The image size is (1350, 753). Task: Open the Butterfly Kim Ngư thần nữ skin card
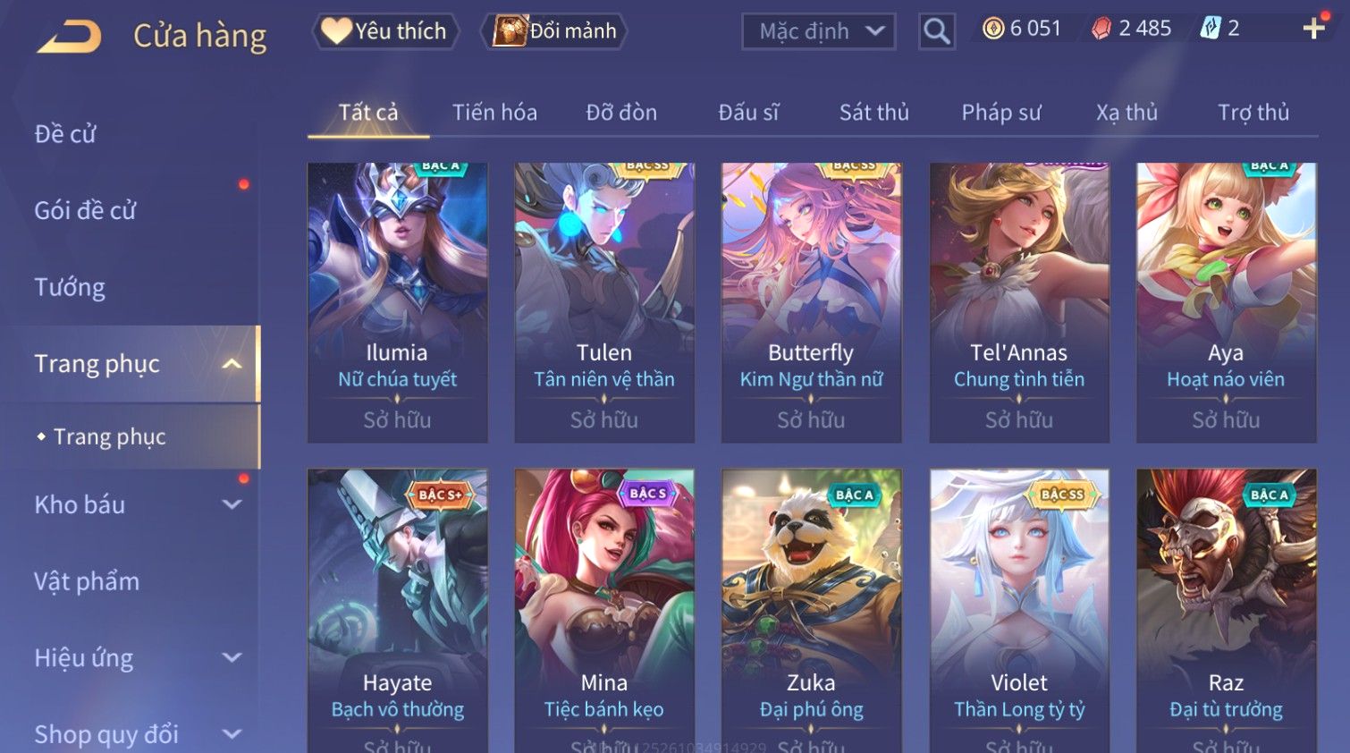click(x=811, y=302)
